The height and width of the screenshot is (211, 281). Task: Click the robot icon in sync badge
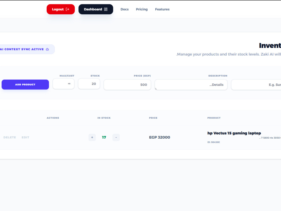click(47, 49)
